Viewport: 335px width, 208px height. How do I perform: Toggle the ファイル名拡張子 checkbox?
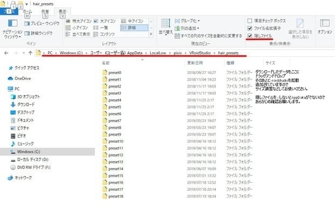click(250, 28)
